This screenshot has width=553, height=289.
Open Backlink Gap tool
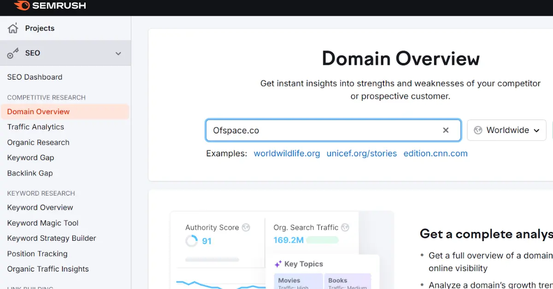(x=30, y=173)
